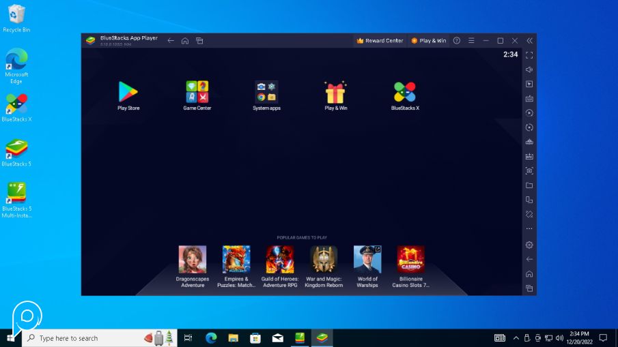Image resolution: width=618 pixels, height=347 pixels.
Task: Show more sidebar tools via three dots
Action: pos(529,228)
